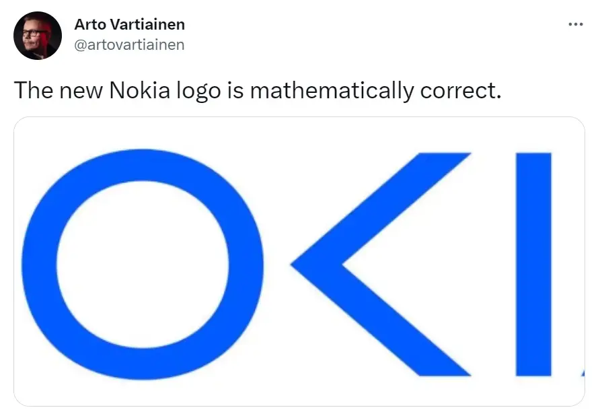The width and height of the screenshot is (598, 416).
Task: Open the more-options menu for this post
Action: [575, 24]
